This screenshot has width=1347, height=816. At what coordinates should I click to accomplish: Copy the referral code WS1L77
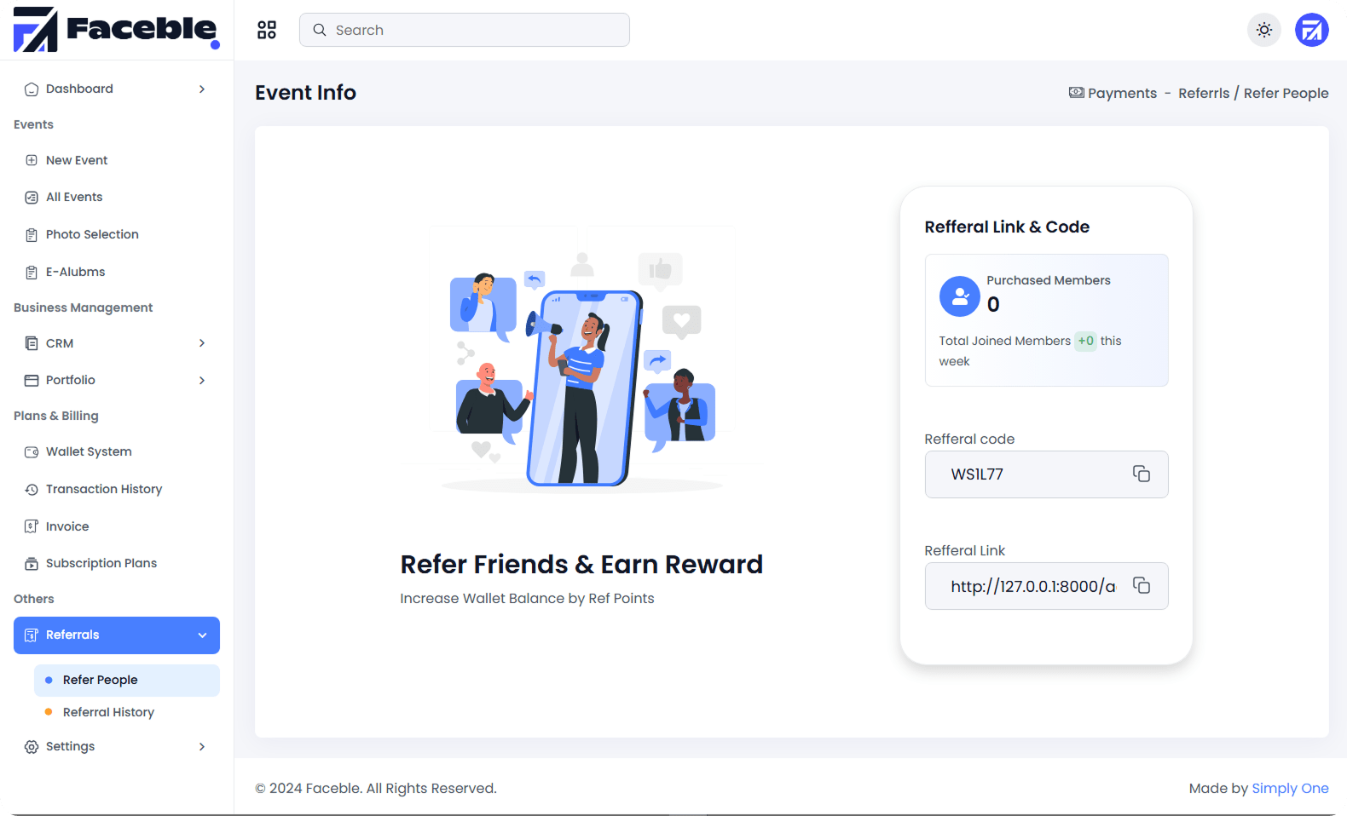[x=1141, y=474]
